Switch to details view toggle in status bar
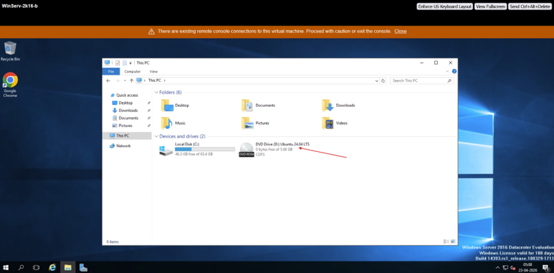 (x=446, y=241)
